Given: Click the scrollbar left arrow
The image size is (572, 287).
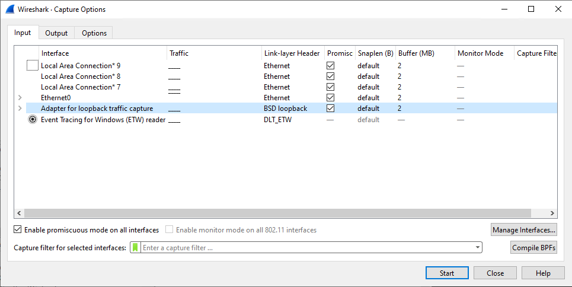Looking at the screenshot, I should (19, 213).
